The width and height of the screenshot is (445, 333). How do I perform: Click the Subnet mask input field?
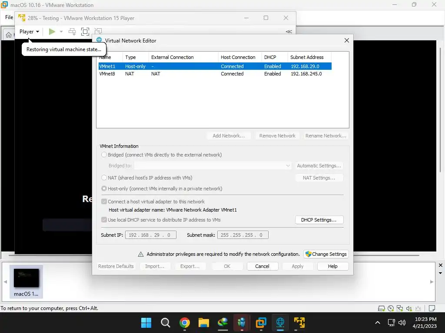click(242, 235)
